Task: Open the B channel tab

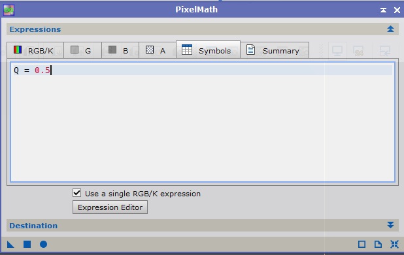Action: click(x=120, y=50)
